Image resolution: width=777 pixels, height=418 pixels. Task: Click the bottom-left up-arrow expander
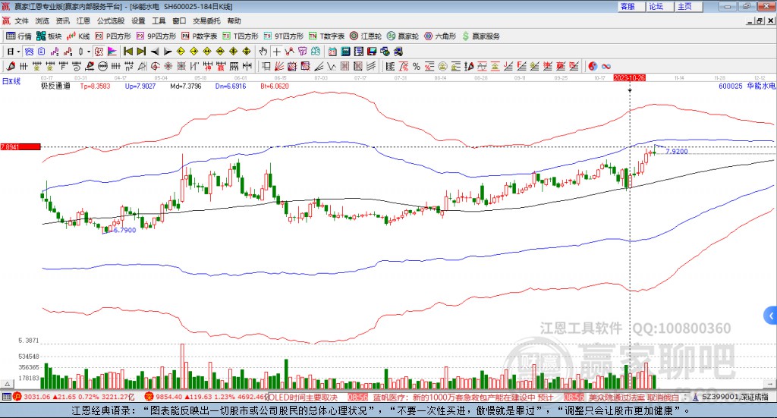coord(8,384)
